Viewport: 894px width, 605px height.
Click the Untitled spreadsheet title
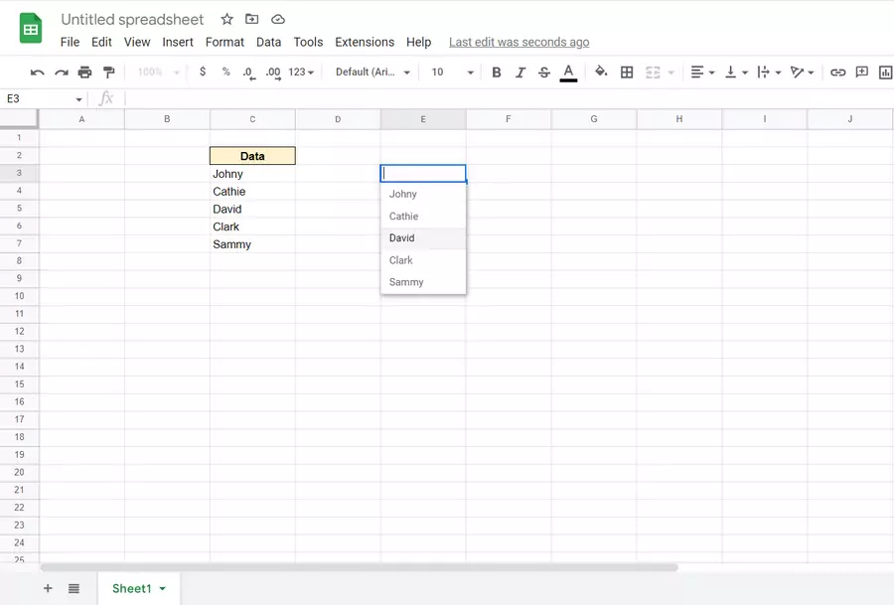[x=132, y=20]
